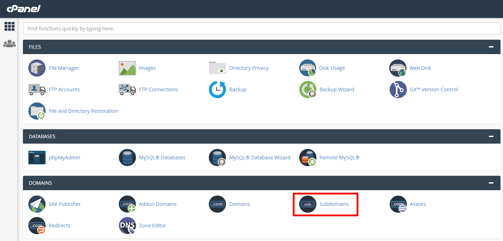Select the Disk Usage icon
Viewport: 503px width, 241px height.
tap(308, 68)
